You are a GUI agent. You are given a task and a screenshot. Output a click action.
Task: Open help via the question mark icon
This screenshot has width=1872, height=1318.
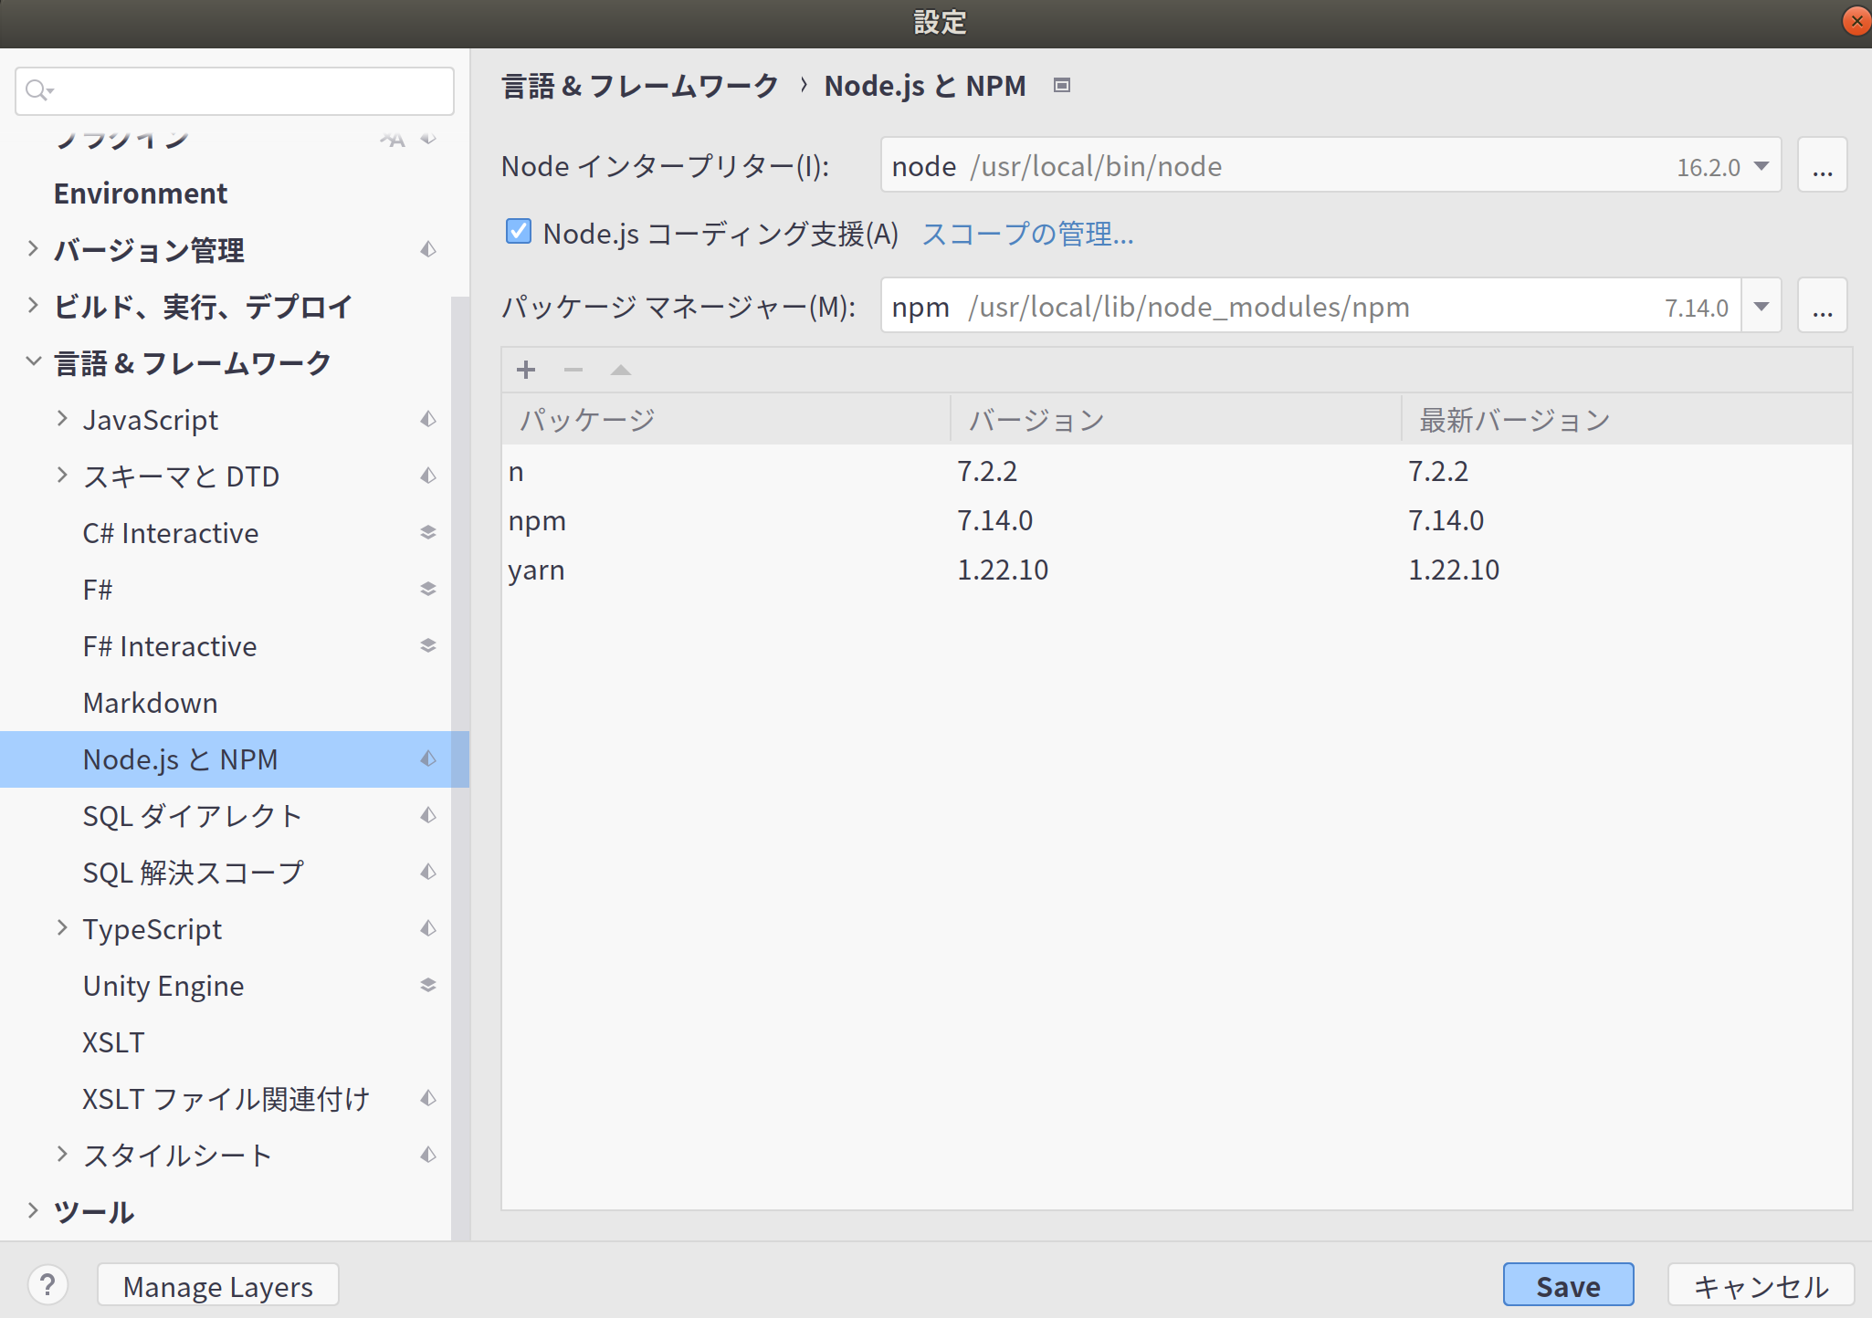pos(48,1284)
